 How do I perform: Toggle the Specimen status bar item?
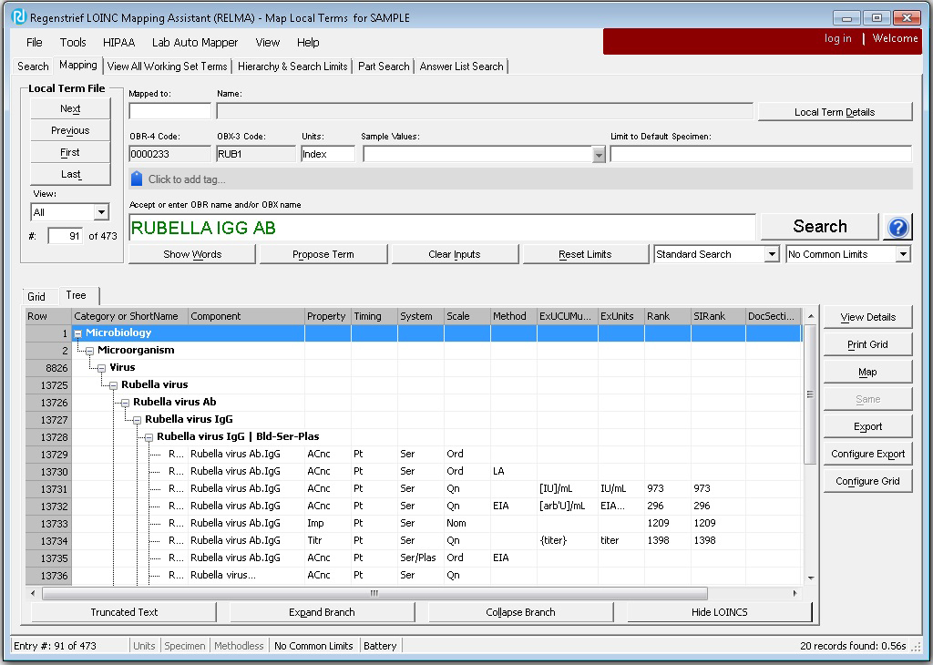[x=184, y=646]
